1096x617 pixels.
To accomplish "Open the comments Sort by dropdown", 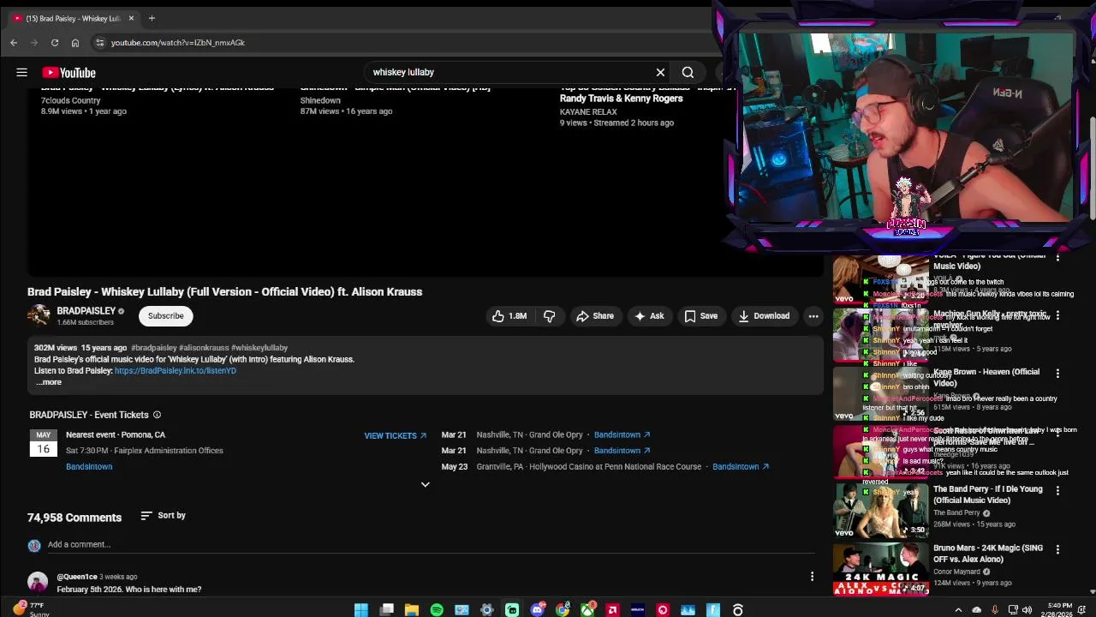I will click(163, 516).
